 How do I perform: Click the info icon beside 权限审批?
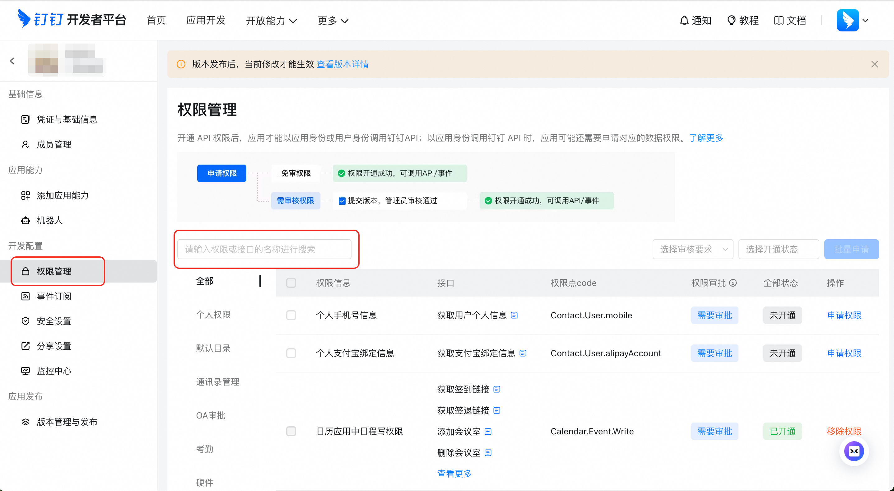pyautogui.click(x=733, y=283)
